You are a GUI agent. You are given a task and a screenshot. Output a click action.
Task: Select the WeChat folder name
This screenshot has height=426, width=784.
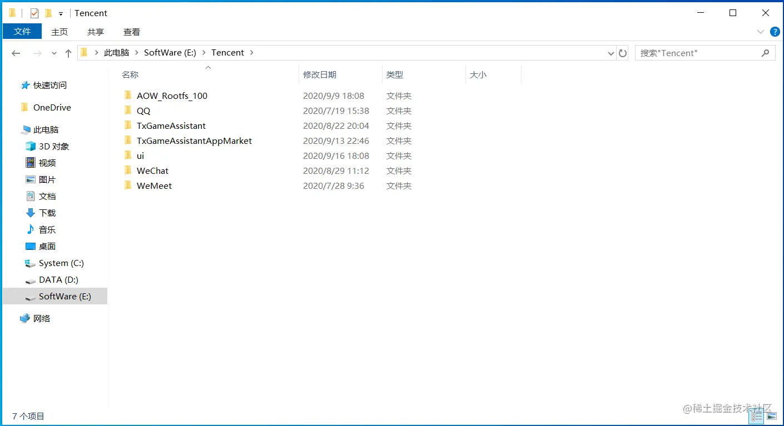[x=152, y=171]
